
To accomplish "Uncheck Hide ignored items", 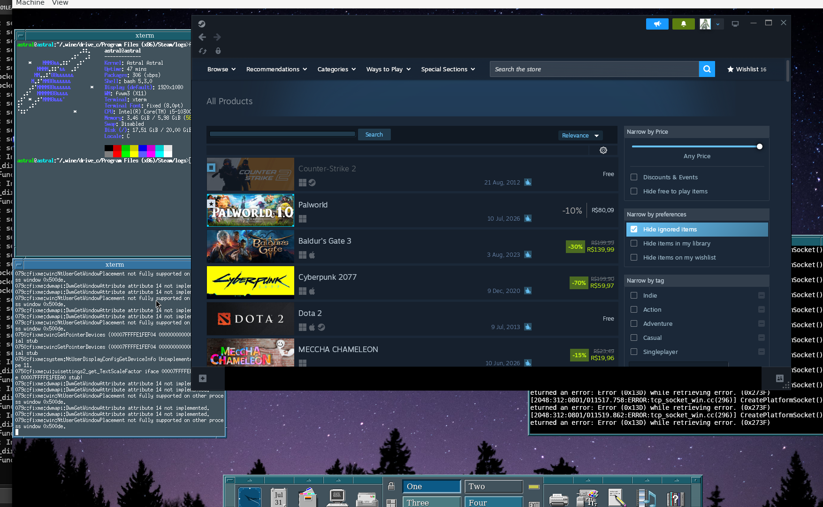I will (634, 229).
